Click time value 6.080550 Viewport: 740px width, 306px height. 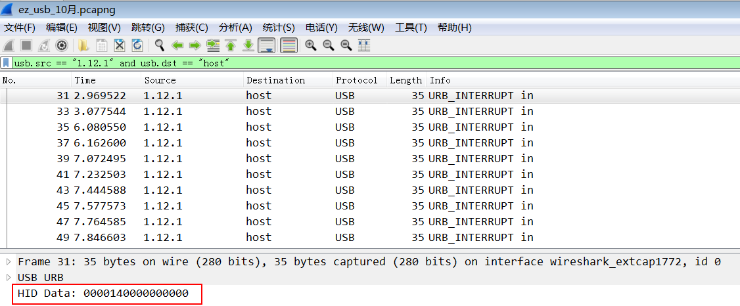pos(100,127)
